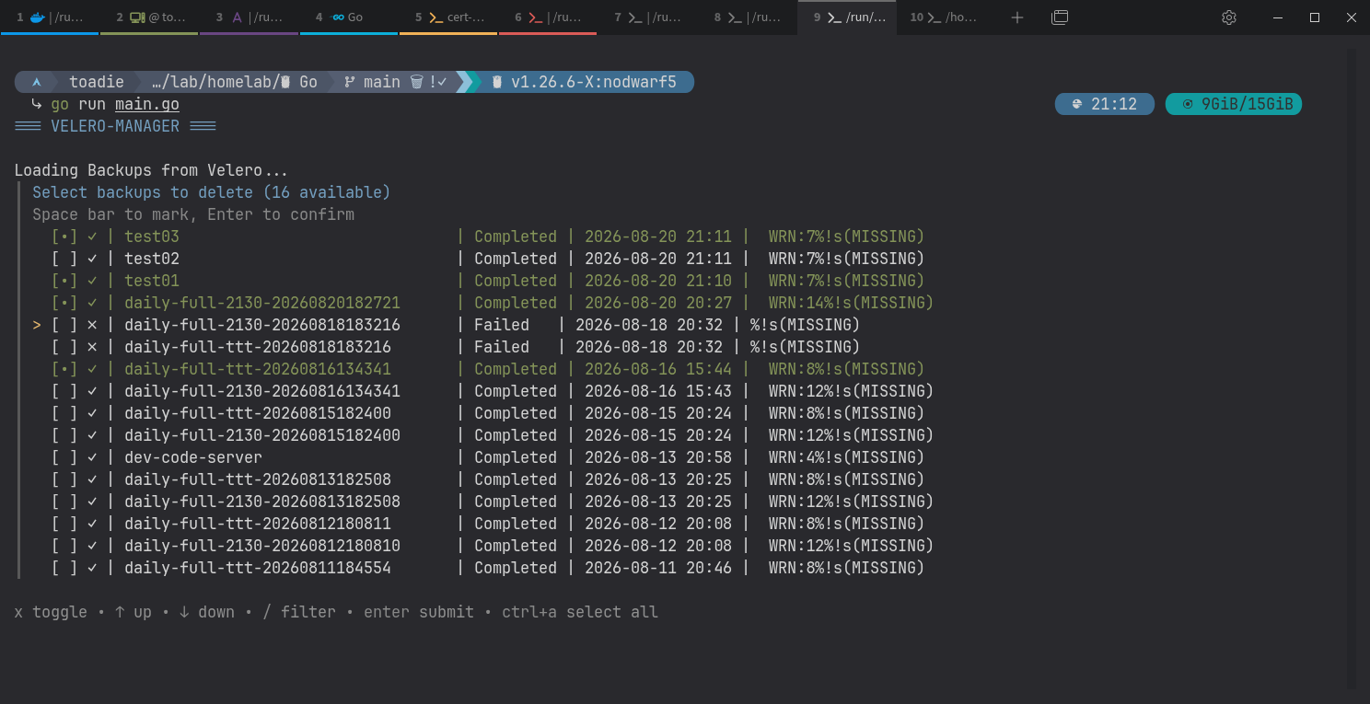Click the '/ filter' help hint
This screenshot has height=704, width=1370.
coord(299,612)
